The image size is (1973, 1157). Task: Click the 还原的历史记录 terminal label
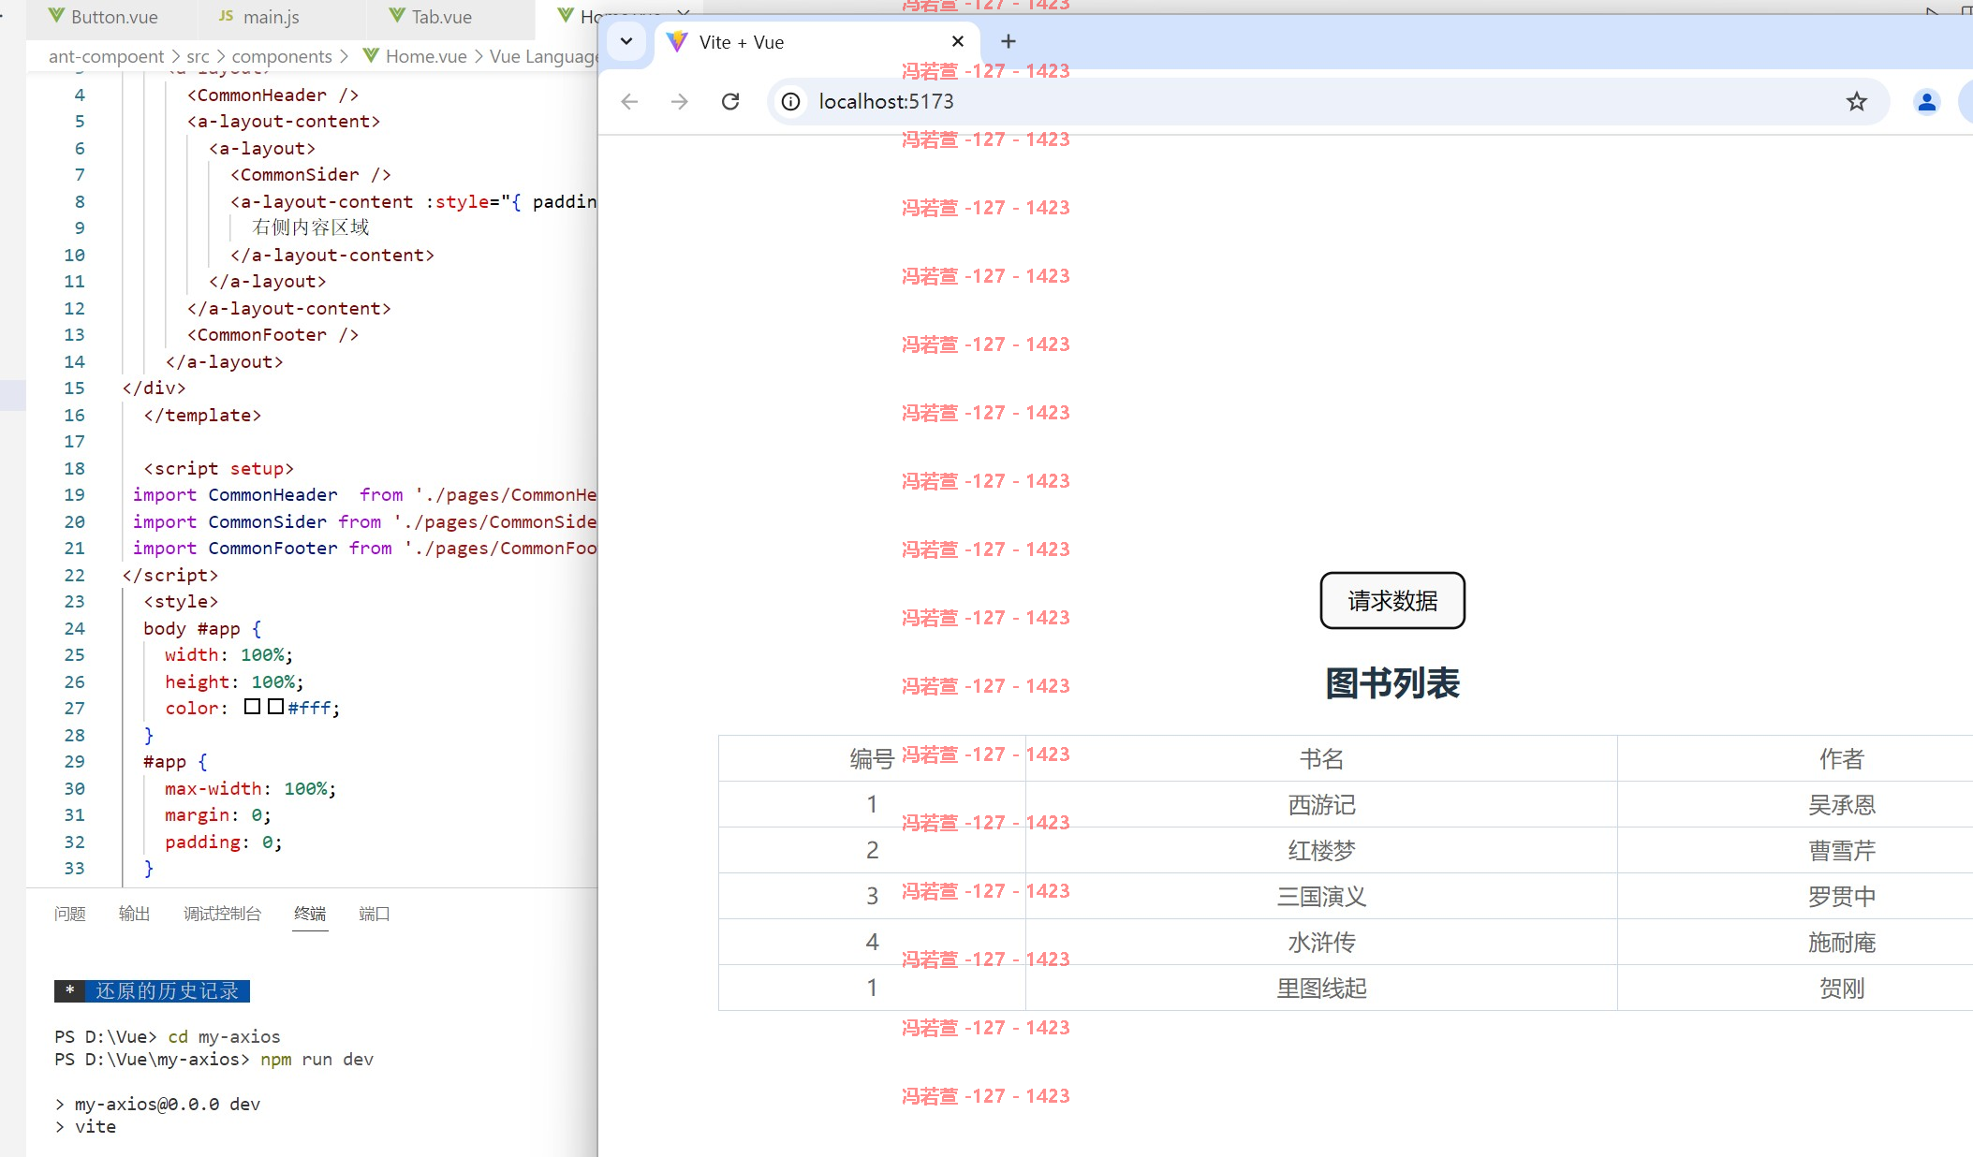tap(167, 990)
